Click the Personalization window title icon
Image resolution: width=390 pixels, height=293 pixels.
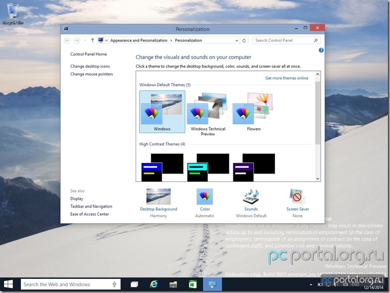[x=66, y=28]
